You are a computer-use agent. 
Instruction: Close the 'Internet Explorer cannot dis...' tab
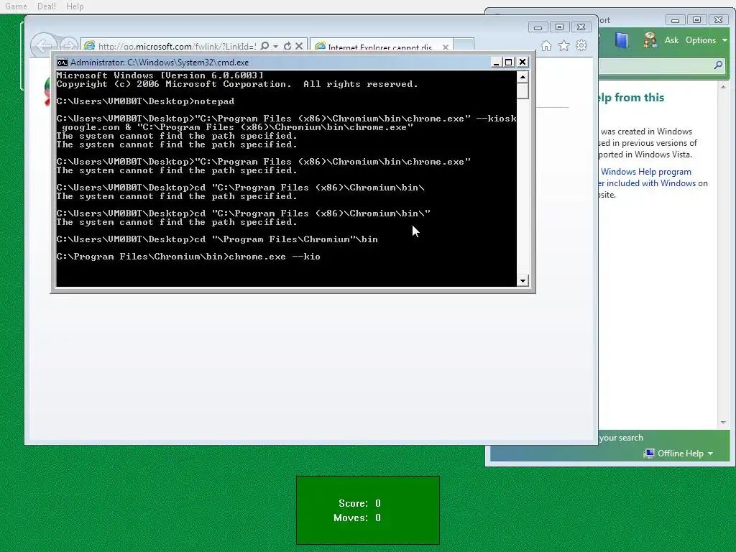click(x=446, y=47)
